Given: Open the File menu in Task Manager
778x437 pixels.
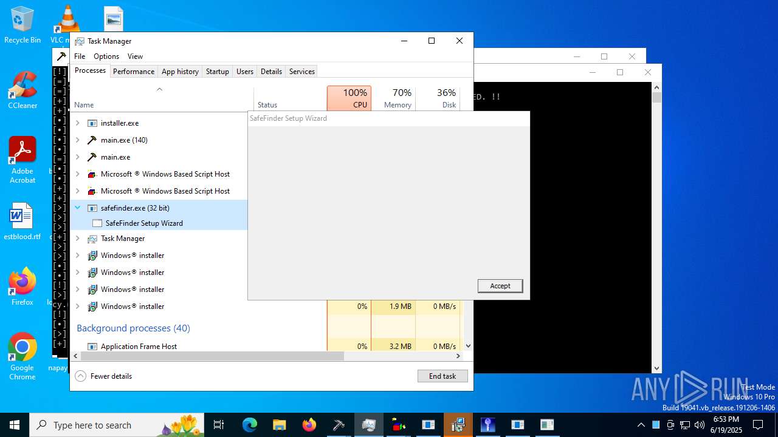Looking at the screenshot, I should [80, 56].
